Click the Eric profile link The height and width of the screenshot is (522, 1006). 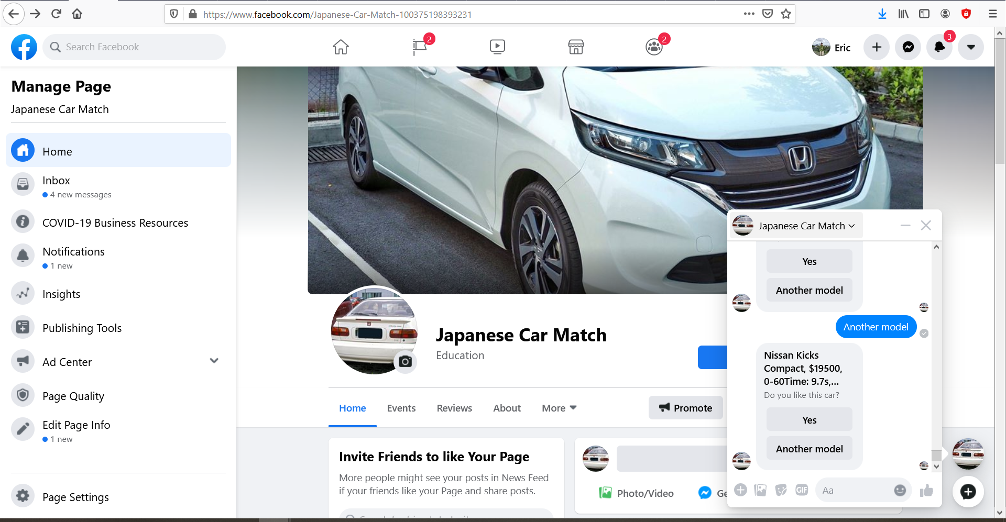[x=832, y=47]
